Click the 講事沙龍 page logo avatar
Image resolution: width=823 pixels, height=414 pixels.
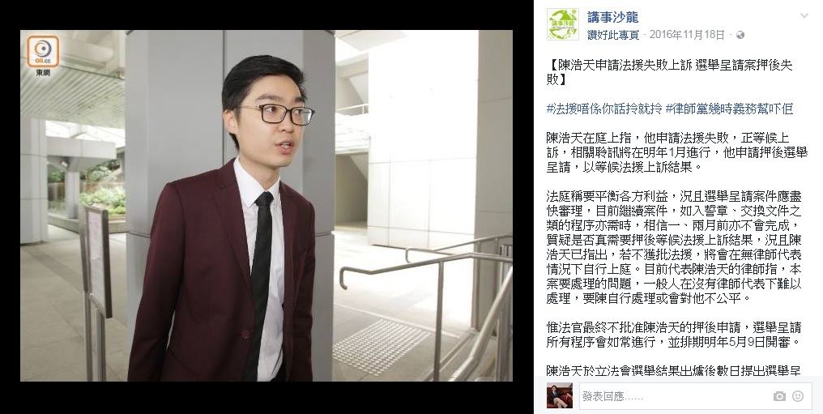[x=563, y=24]
